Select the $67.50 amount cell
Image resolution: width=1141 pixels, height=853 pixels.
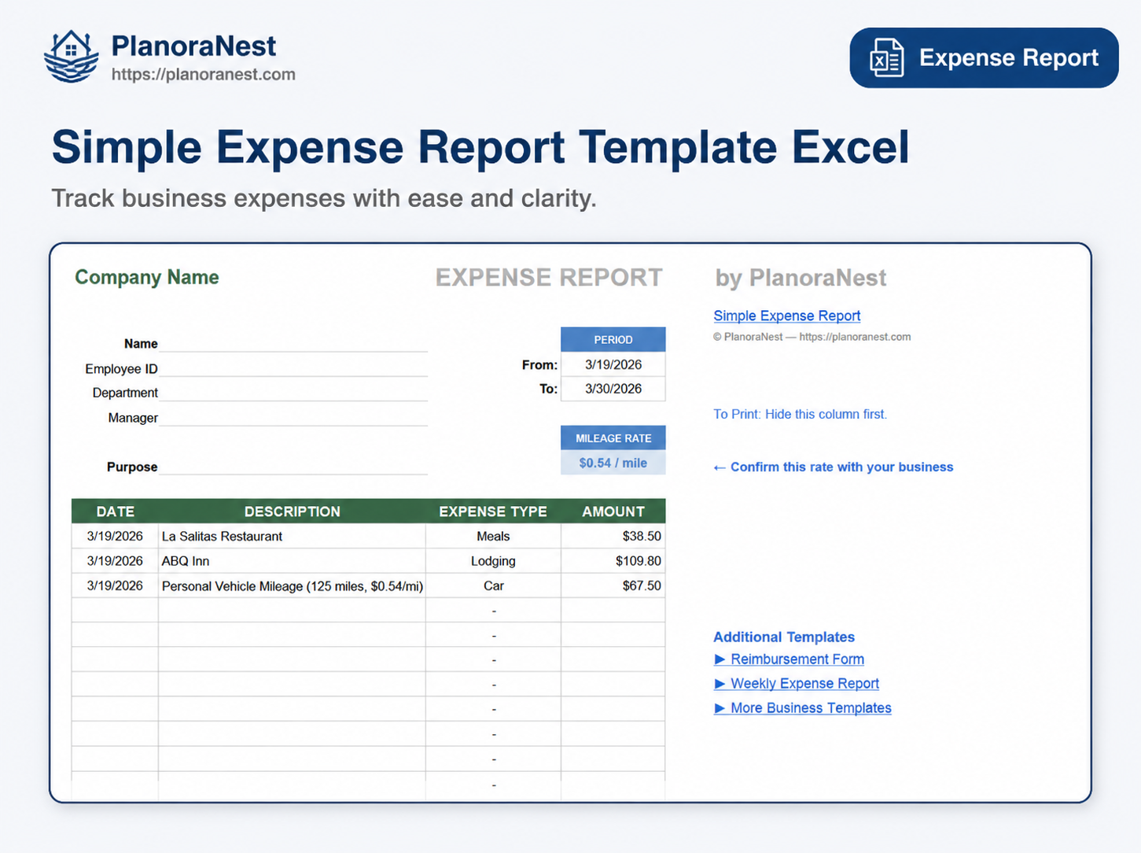tap(613, 585)
